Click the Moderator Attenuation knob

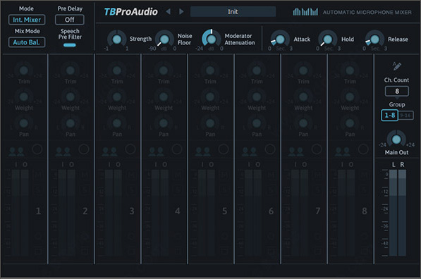[x=212, y=39]
